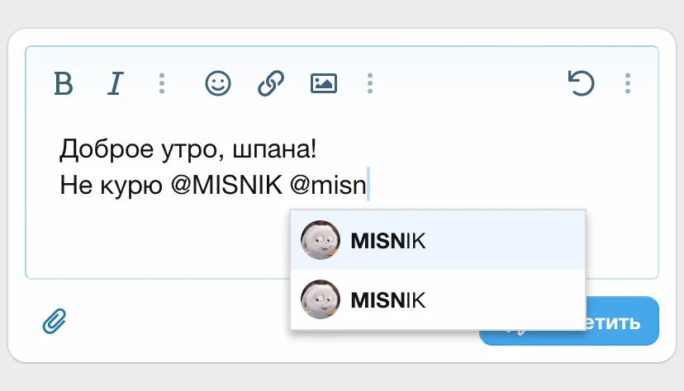Attach a file with the paperclip icon
The image size is (684, 391).
coord(55,321)
